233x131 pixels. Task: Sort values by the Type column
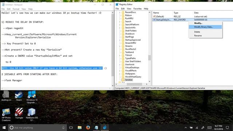coord(183,13)
